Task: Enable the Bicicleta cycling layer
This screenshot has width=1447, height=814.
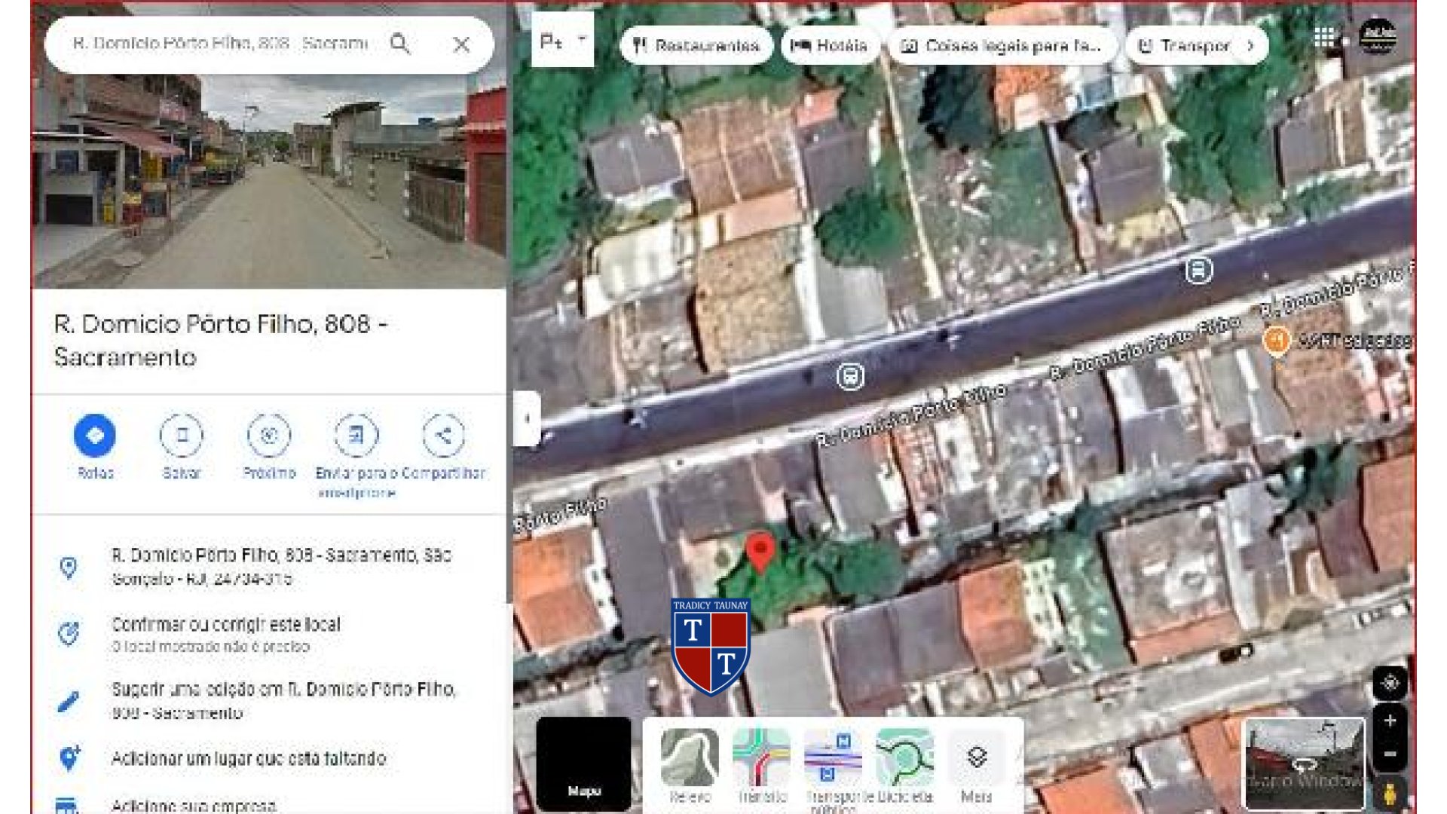Action: (x=904, y=766)
